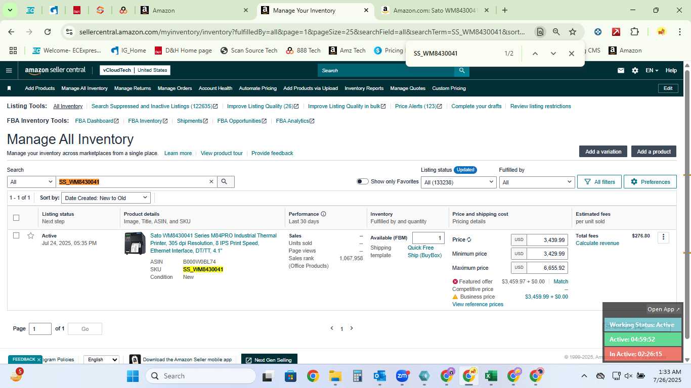Click Add a product button
The height and width of the screenshot is (388, 691).
[x=654, y=152]
